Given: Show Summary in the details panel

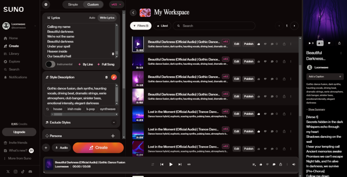Looking at the screenshot, I should point(317,109).
